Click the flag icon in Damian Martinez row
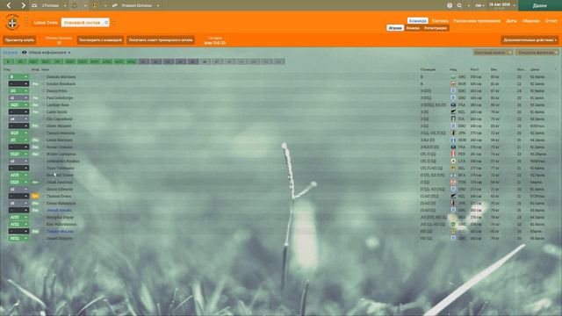Image resolution: width=562 pixels, height=316 pixels. (x=453, y=76)
